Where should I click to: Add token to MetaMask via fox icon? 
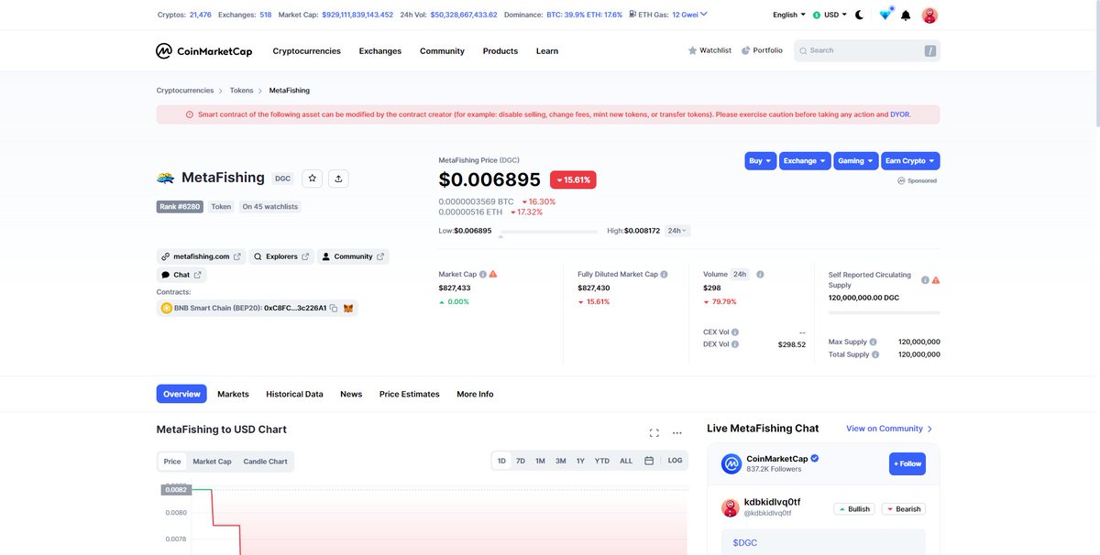[x=348, y=309]
